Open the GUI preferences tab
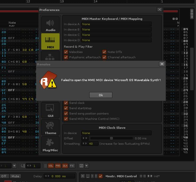The height and width of the screenshot is (182, 196). click(50, 110)
